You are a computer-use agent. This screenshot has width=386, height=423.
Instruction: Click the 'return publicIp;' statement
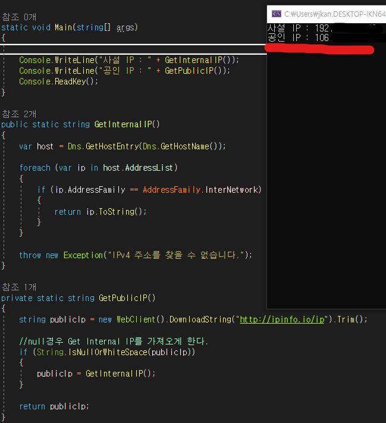[x=54, y=406]
